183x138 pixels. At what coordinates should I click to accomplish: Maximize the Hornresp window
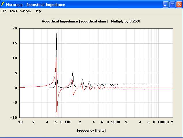(172, 5)
